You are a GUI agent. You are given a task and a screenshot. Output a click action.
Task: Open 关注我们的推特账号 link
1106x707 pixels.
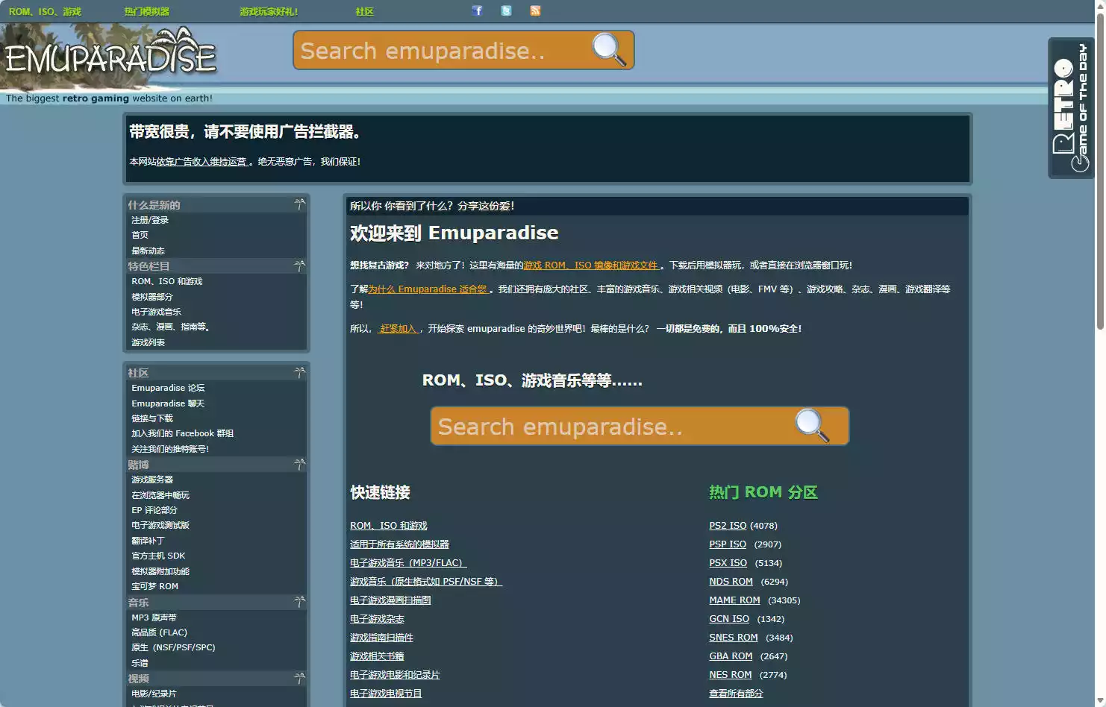[170, 449]
